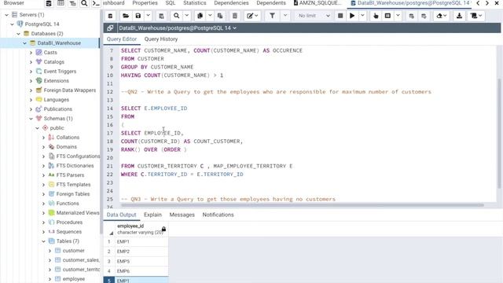Open a file with the folder icon

[126, 16]
